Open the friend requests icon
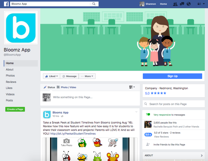 pos(175,4)
